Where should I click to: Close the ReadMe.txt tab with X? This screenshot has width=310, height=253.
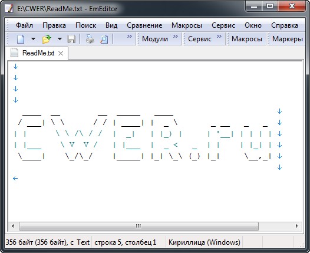61,54
